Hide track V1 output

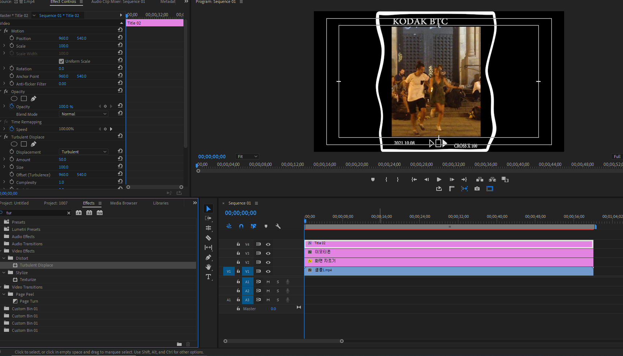coord(268,271)
